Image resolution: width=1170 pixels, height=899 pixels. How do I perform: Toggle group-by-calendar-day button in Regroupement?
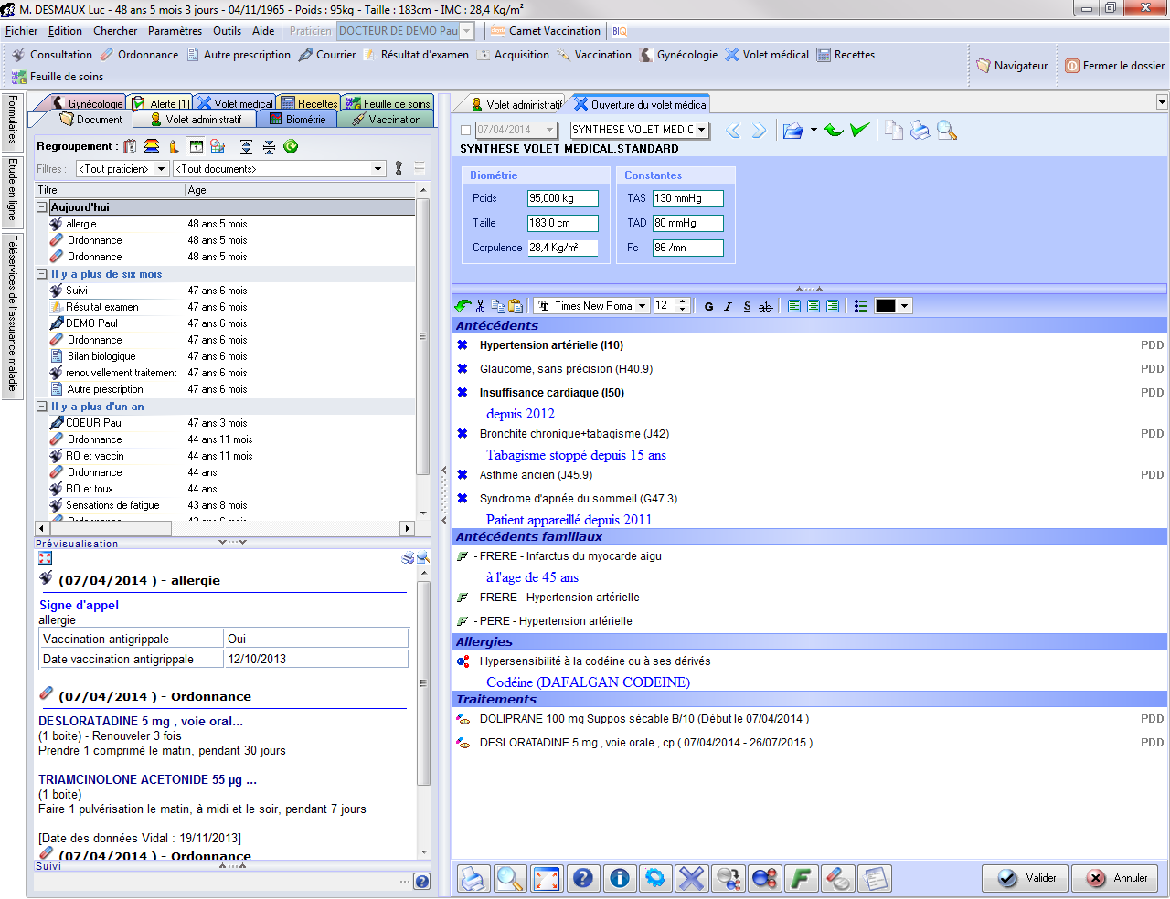pyautogui.click(x=197, y=146)
